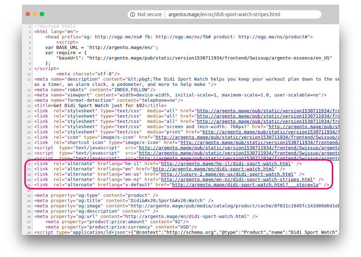Click the html lang="en" tag text
This screenshot has width=361, height=257.
coord(56,32)
